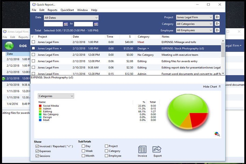The image size is (246, 164).
Task: Click the Project list icon button
Action: [x=218, y=17]
